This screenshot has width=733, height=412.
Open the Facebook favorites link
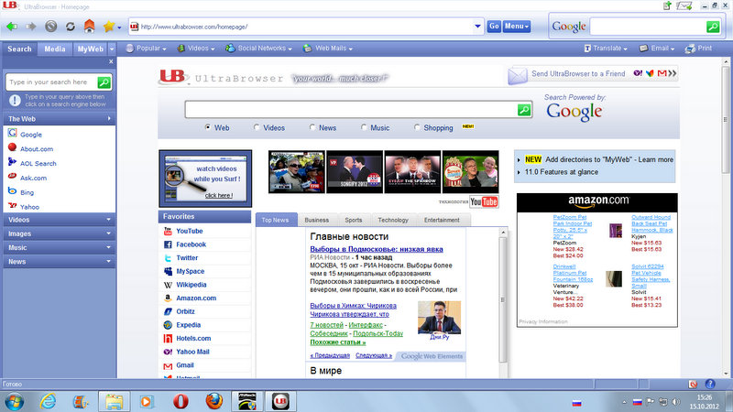191,244
